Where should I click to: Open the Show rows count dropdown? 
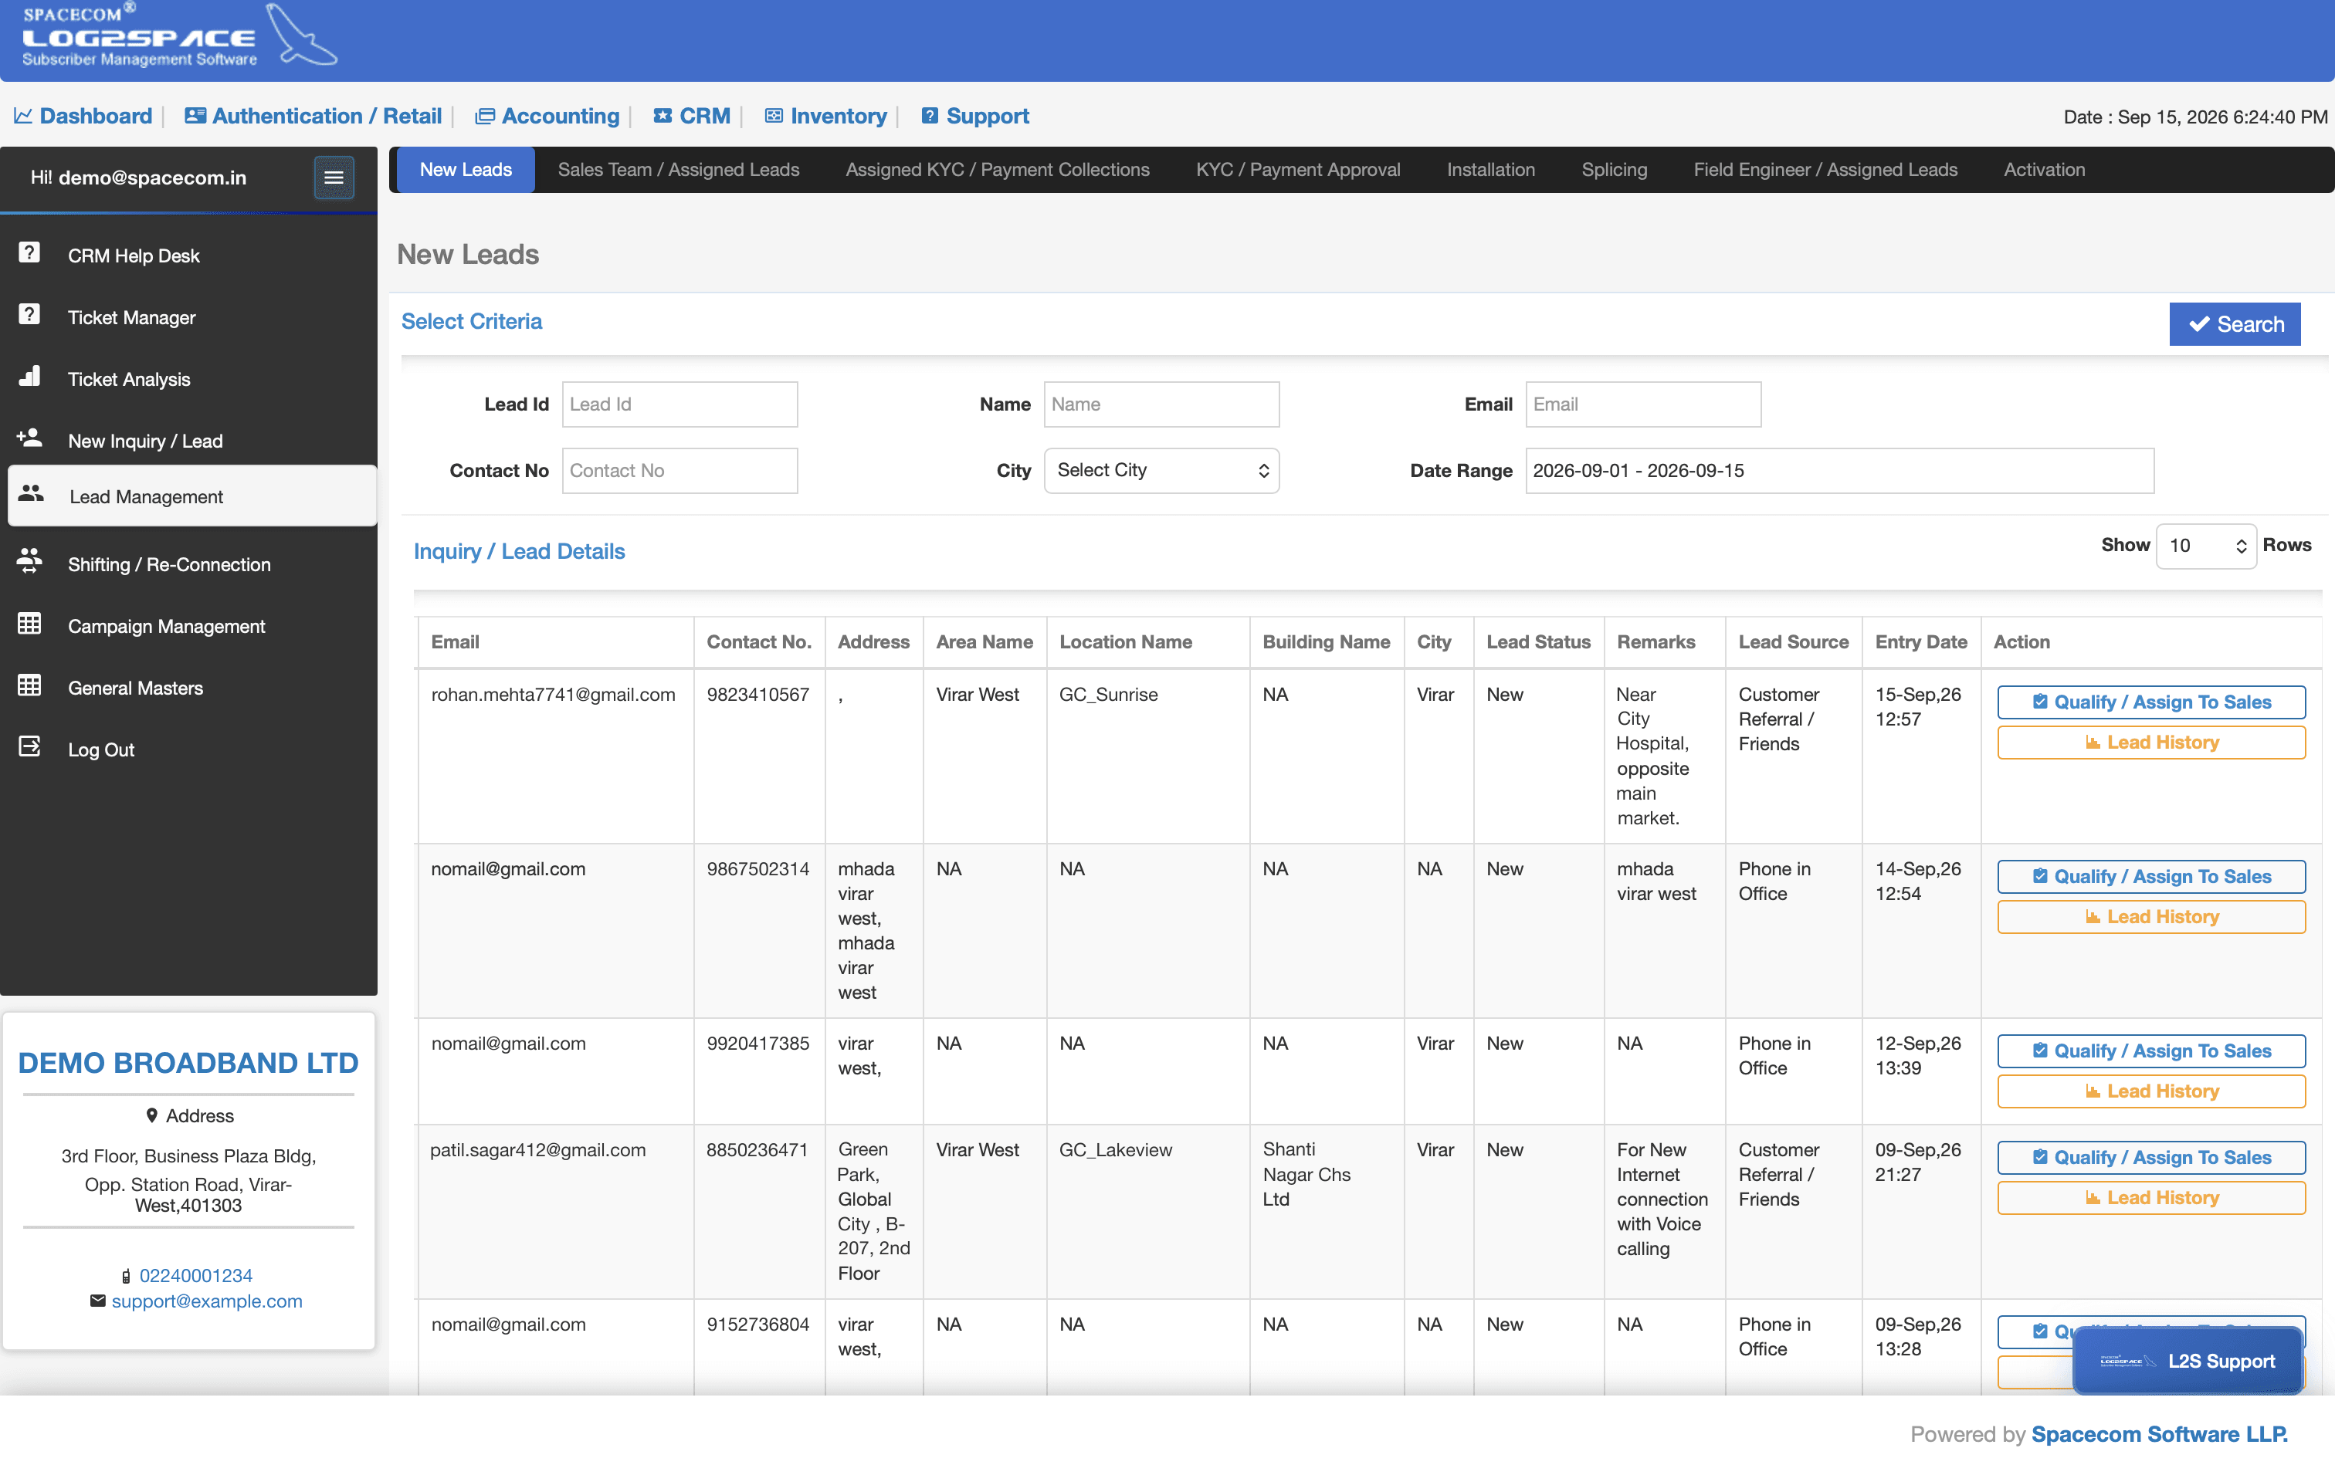(2206, 546)
